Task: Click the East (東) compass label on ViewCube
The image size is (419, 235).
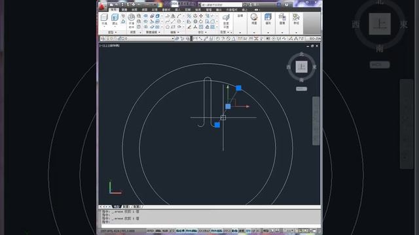Action: click(314, 67)
